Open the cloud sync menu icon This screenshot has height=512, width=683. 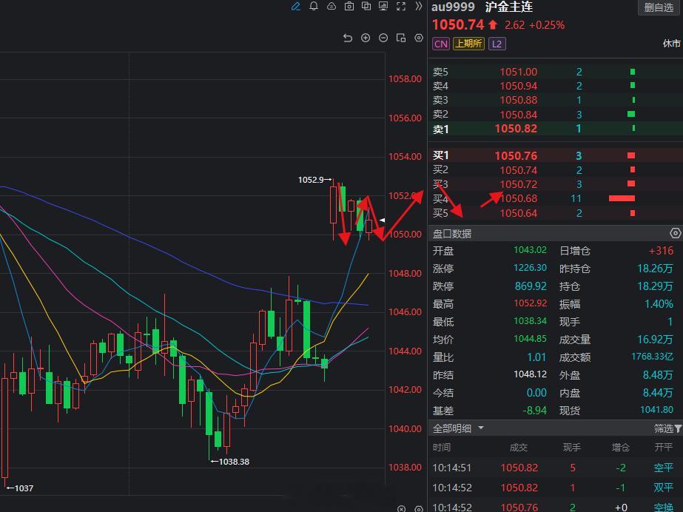(x=332, y=7)
